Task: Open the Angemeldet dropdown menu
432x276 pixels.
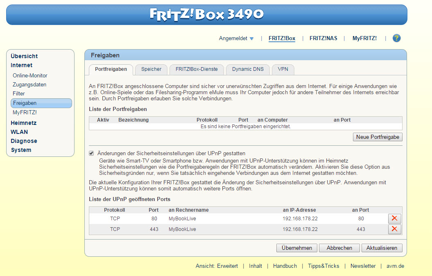Action: [236, 38]
